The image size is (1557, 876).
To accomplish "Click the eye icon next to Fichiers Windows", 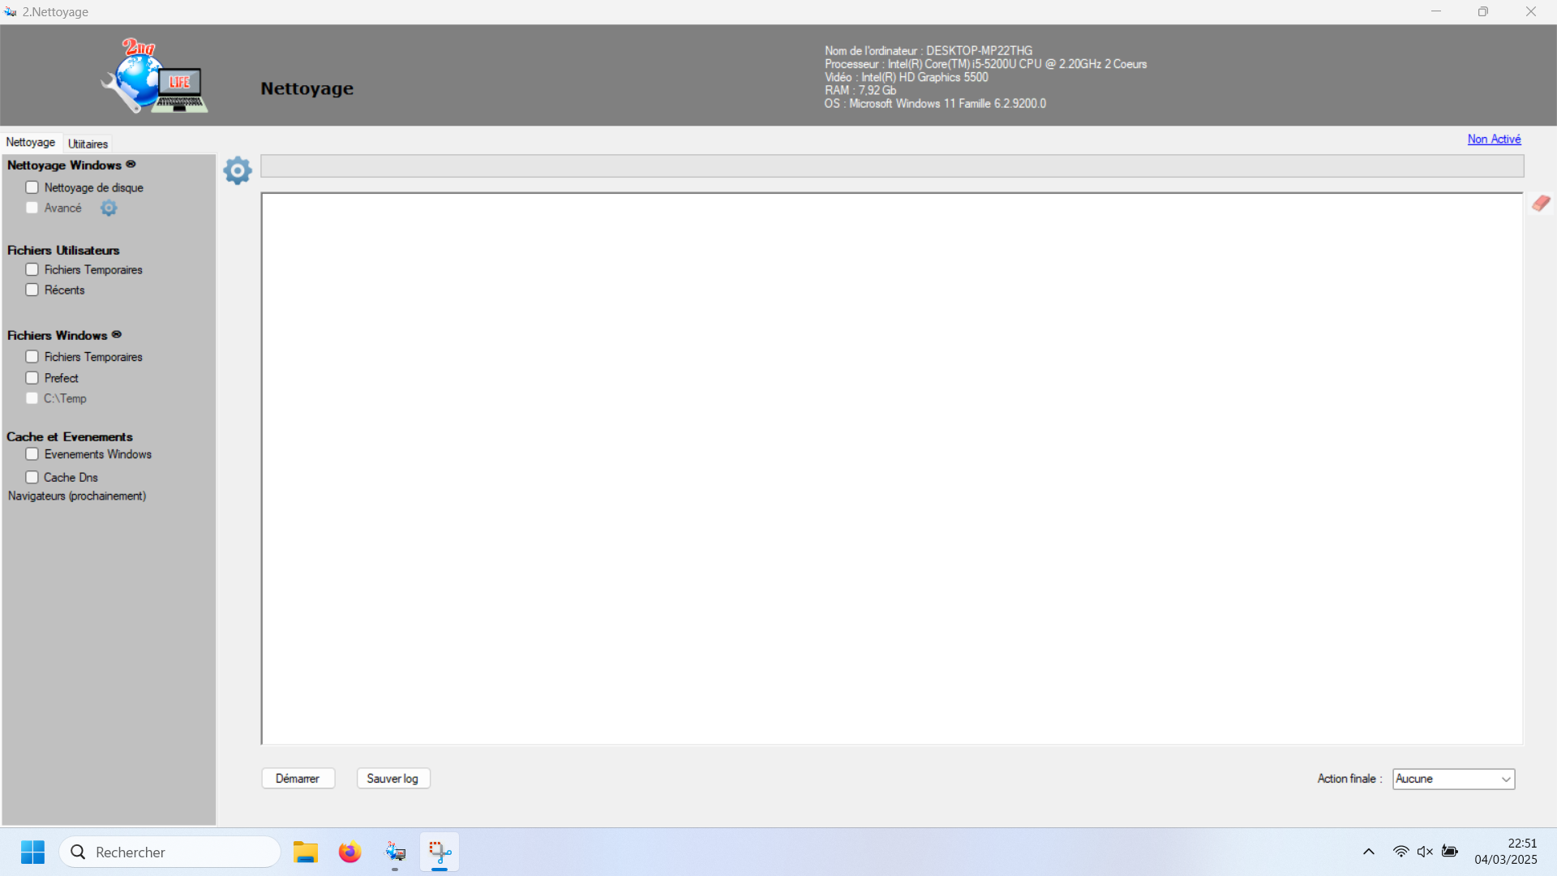I will (117, 334).
